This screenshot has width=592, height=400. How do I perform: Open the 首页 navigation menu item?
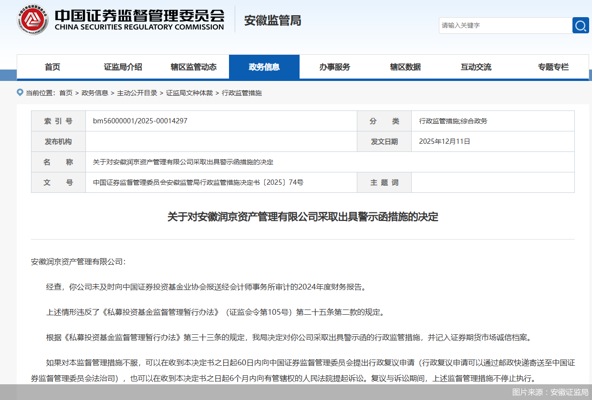click(52, 67)
